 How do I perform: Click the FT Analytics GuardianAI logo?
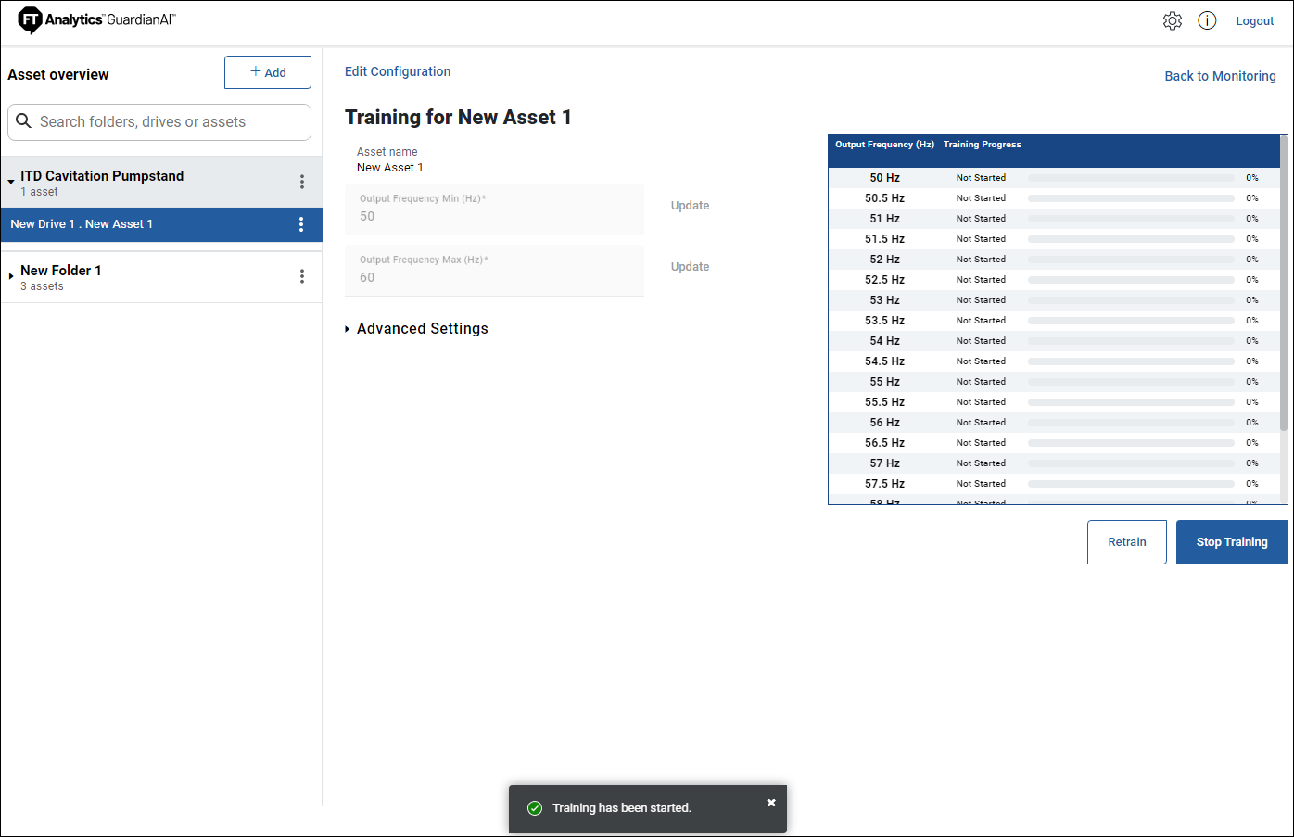96,20
